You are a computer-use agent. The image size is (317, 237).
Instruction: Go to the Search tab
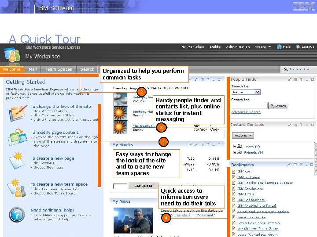pos(87,69)
